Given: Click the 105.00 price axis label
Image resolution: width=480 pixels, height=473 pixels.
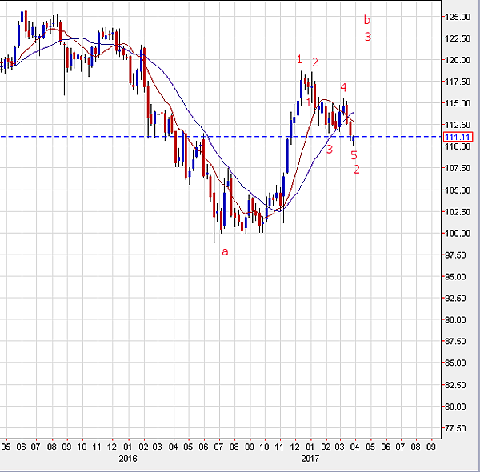Looking at the screenshot, I should pyautogui.click(x=458, y=190).
